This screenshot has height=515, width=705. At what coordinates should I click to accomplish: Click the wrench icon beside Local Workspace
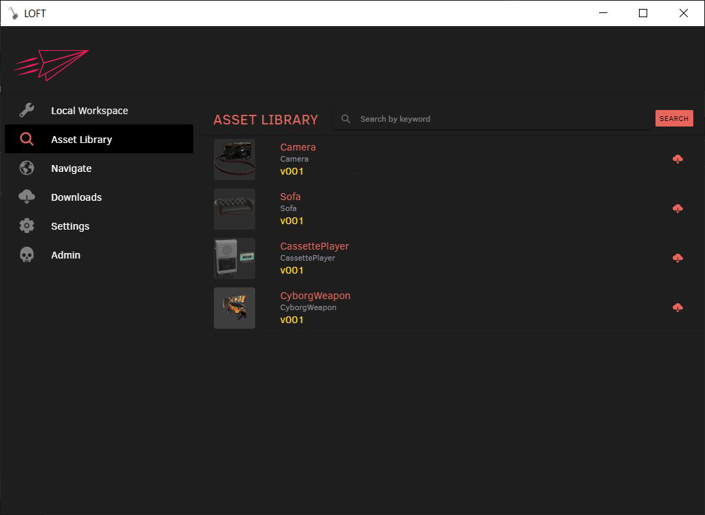[26, 110]
